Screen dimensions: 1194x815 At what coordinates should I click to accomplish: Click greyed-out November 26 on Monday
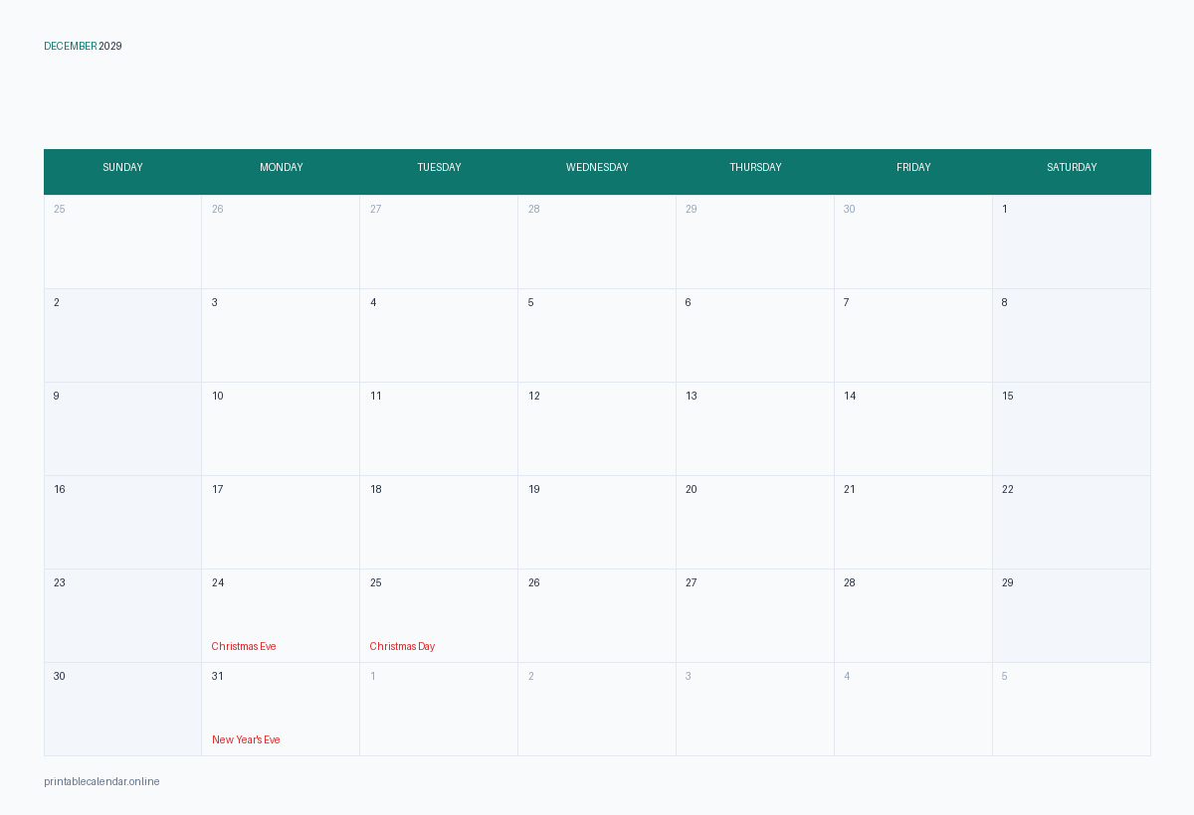(281, 242)
